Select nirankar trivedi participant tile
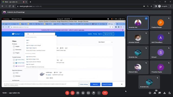Viewport: 173px width, 97px height. [x=138, y=38]
